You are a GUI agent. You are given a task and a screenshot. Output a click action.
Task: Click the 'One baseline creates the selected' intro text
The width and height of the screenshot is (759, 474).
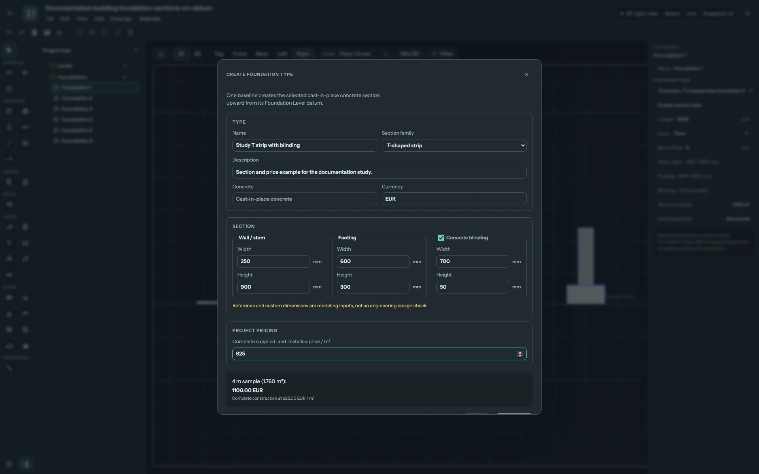303,99
